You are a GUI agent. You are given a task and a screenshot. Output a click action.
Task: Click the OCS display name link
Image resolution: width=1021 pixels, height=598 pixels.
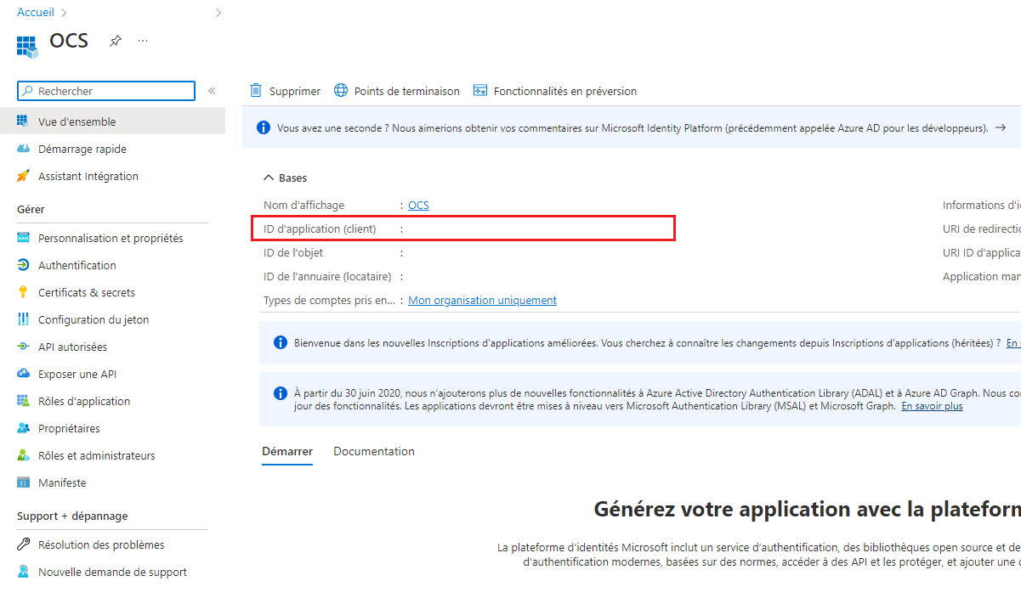(418, 205)
